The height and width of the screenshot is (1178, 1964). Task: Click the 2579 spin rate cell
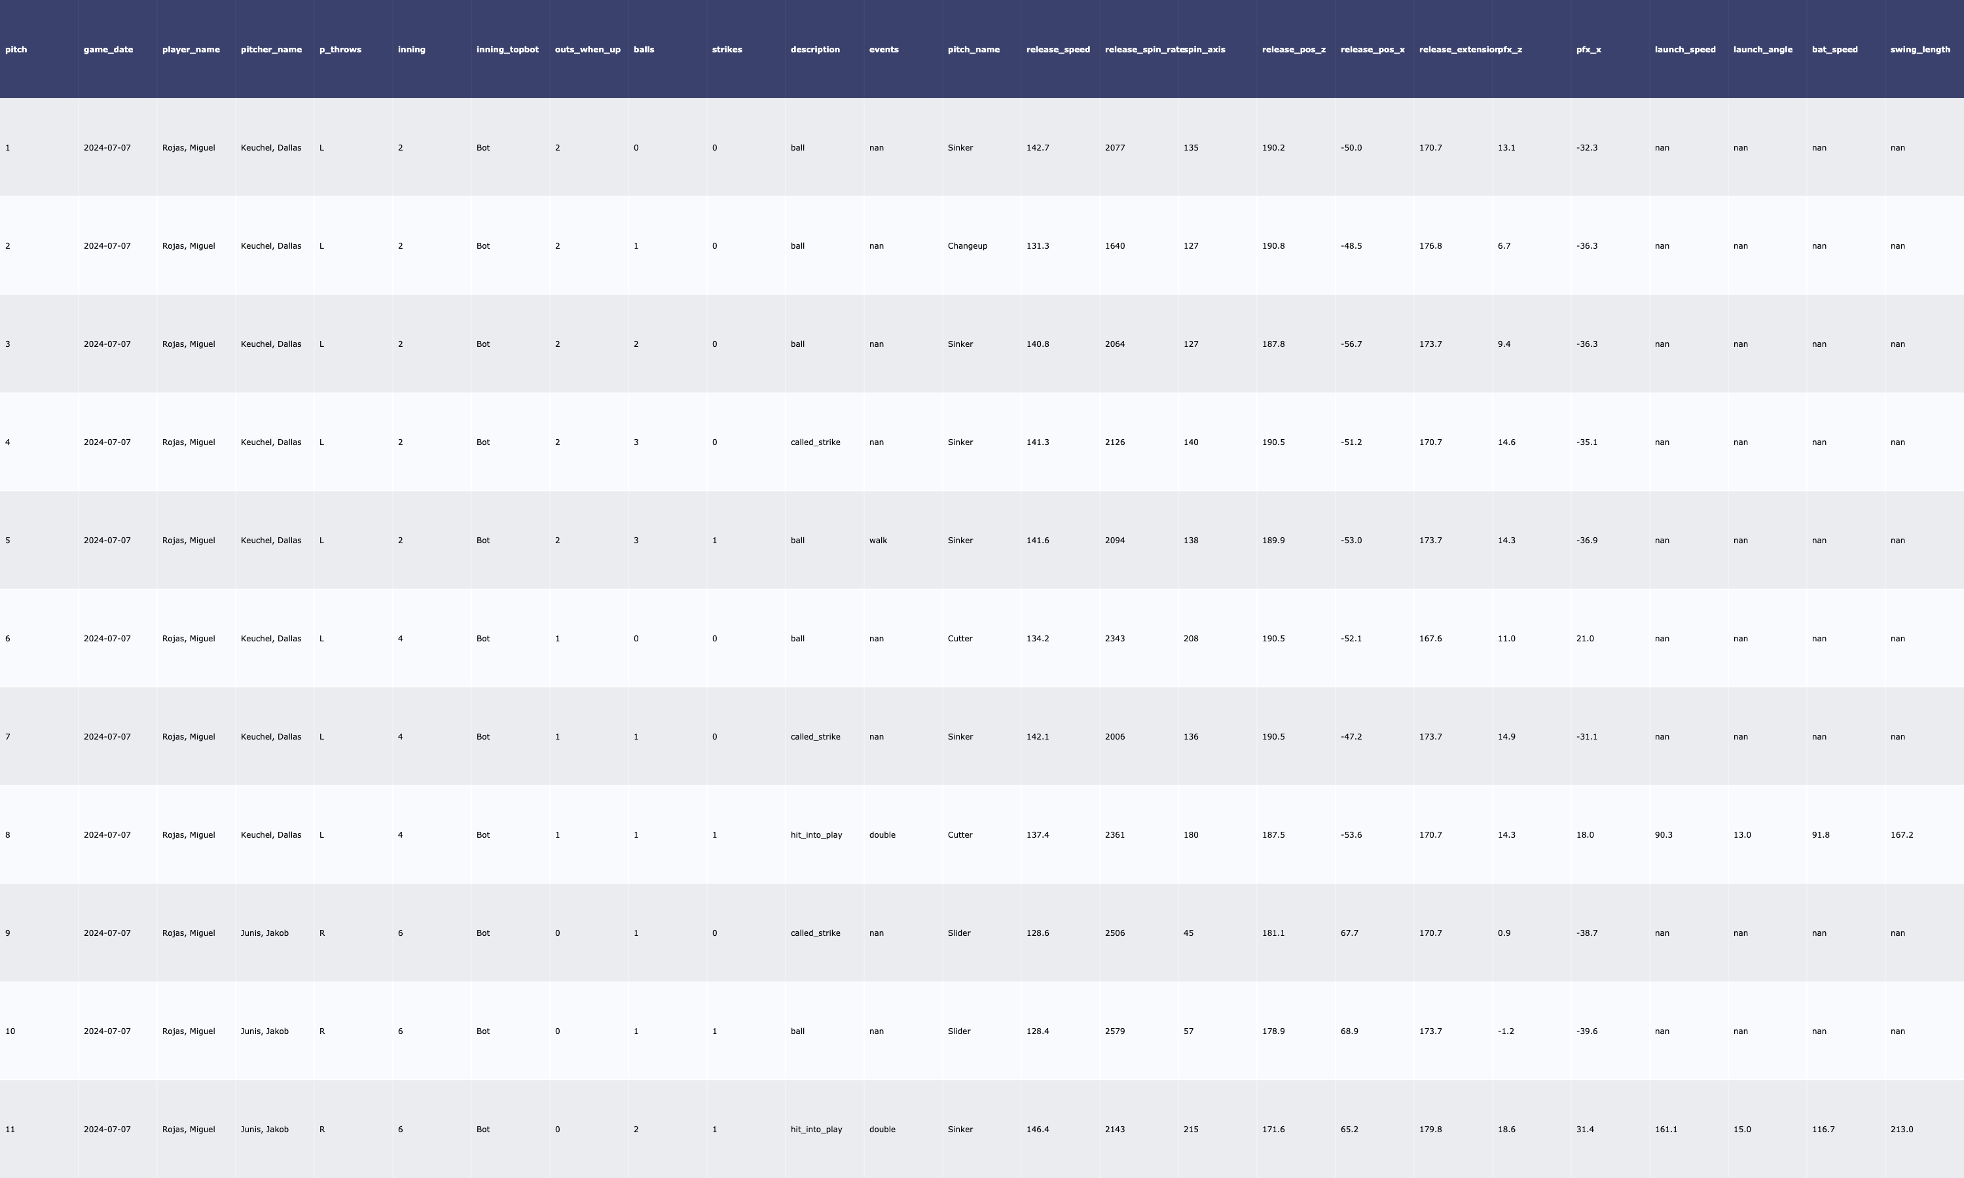pyautogui.click(x=1115, y=1031)
